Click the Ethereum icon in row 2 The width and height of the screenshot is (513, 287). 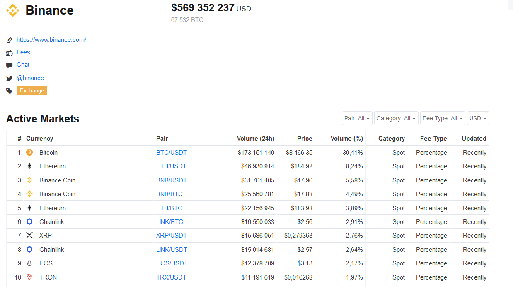click(x=29, y=166)
